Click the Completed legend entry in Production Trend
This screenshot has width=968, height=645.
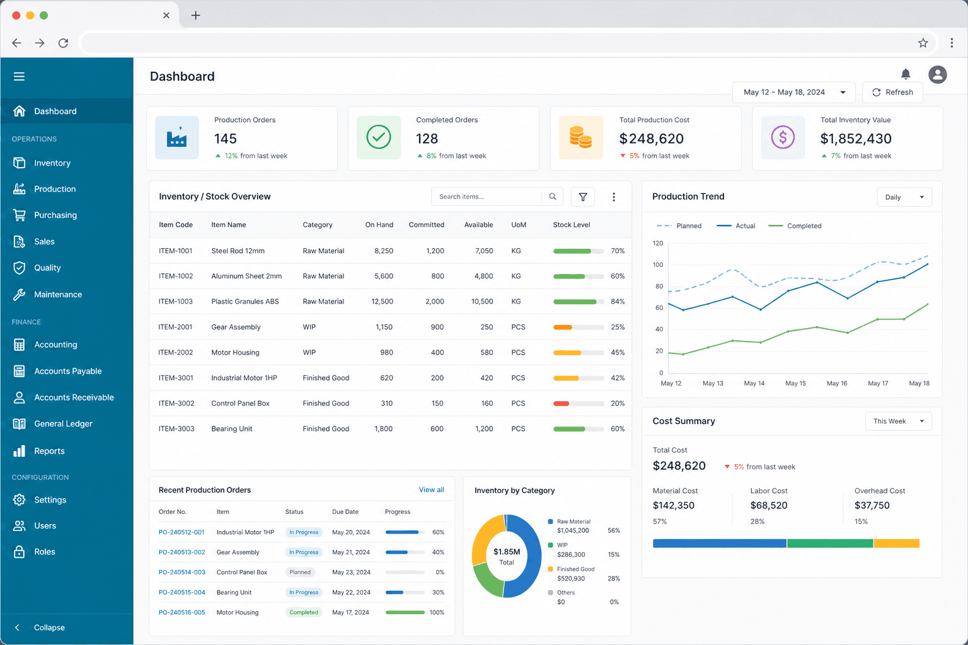[795, 225]
